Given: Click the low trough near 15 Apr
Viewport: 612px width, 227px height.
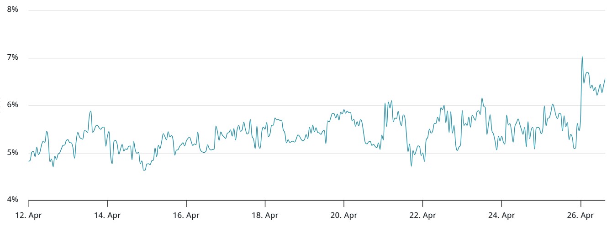Looking at the screenshot, I should tap(144, 170).
